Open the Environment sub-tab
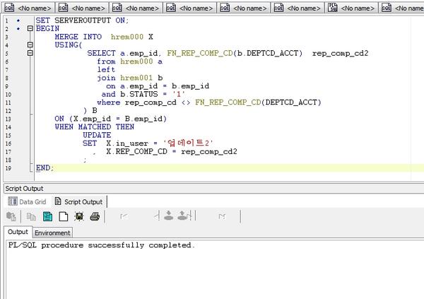The image size is (424, 299). pyautogui.click(x=52, y=233)
